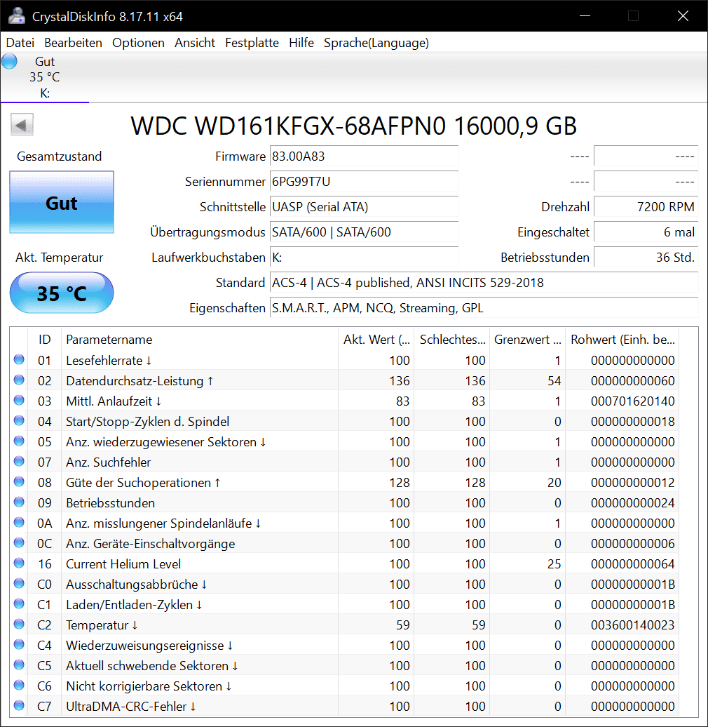The width and height of the screenshot is (708, 727).
Task: Click the status orb of row C5 schwebende Sektoren
Action: (x=19, y=665)
